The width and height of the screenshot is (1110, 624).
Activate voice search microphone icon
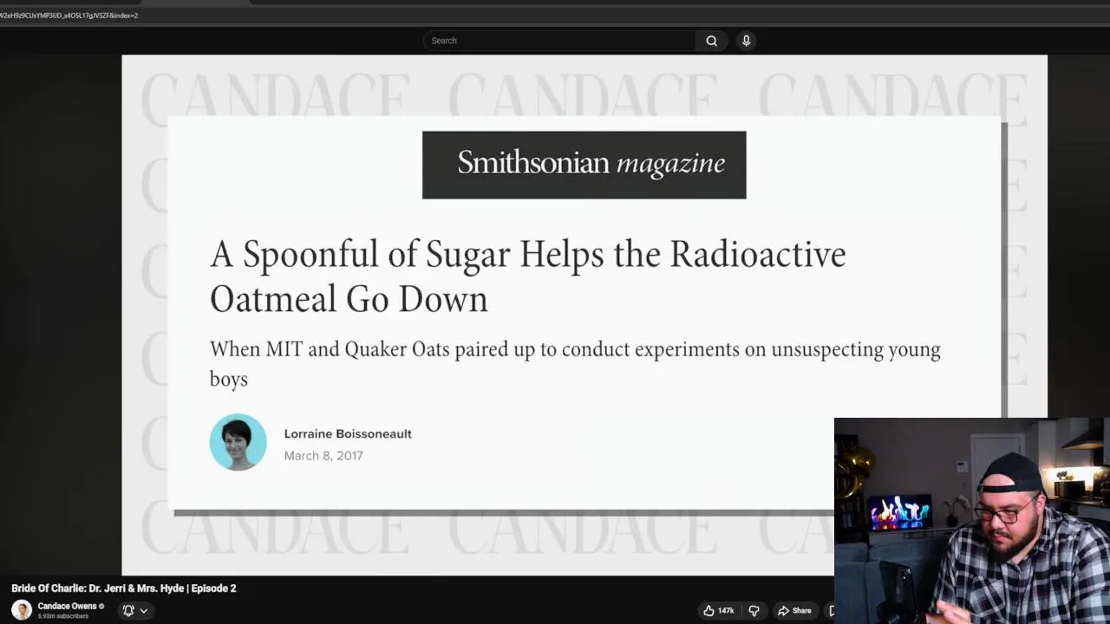tap(746, 41)
